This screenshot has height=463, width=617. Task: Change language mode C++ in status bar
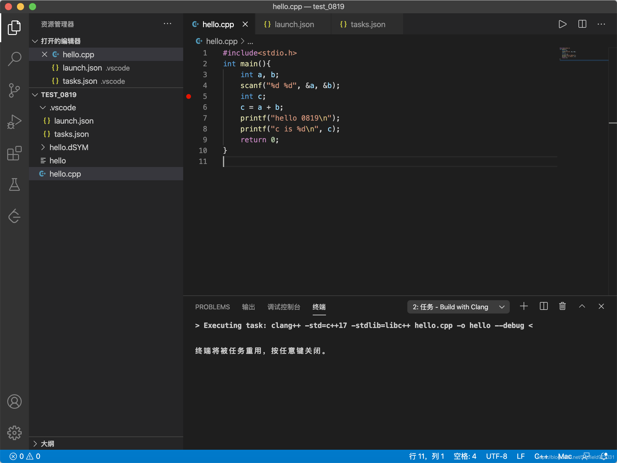click(x=541, y=456)
